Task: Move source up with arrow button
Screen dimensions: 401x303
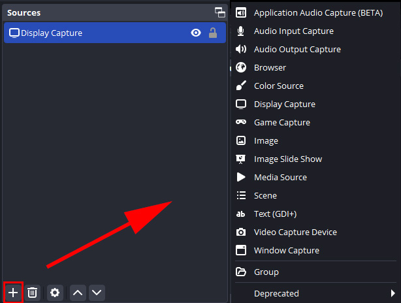Action: [x=78, y=293]
